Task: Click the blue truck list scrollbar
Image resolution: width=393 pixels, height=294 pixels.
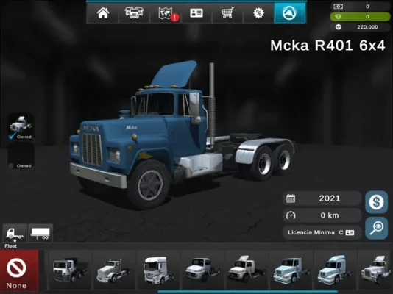Action: 247,292
